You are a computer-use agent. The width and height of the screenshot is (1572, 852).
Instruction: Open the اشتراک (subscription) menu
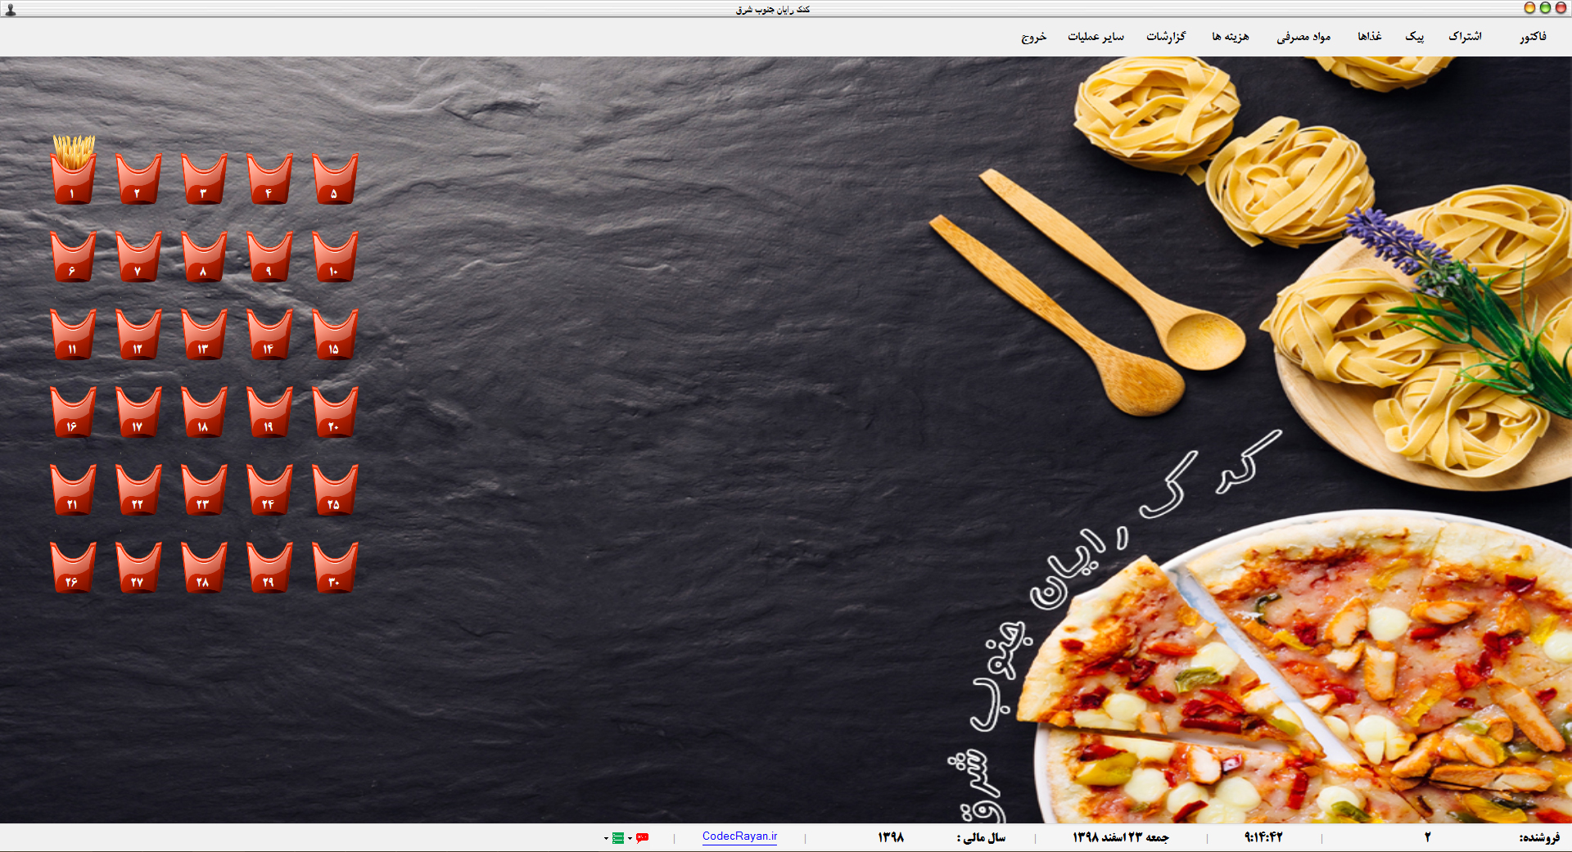click(x=1465, y=37)
